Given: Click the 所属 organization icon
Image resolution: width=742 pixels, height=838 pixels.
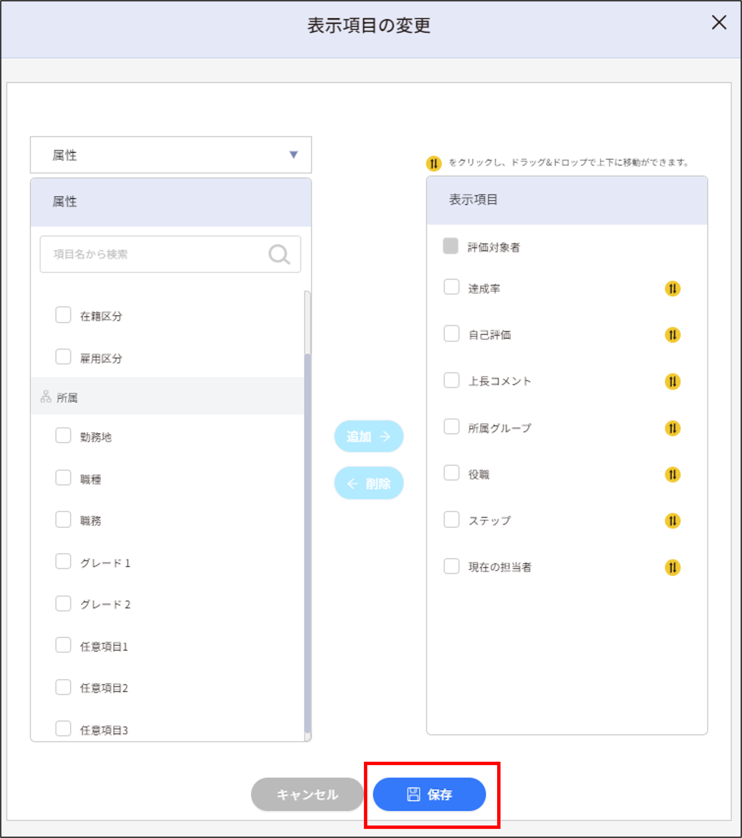Looking at the screenshot, I should click(x=46, y=396).
